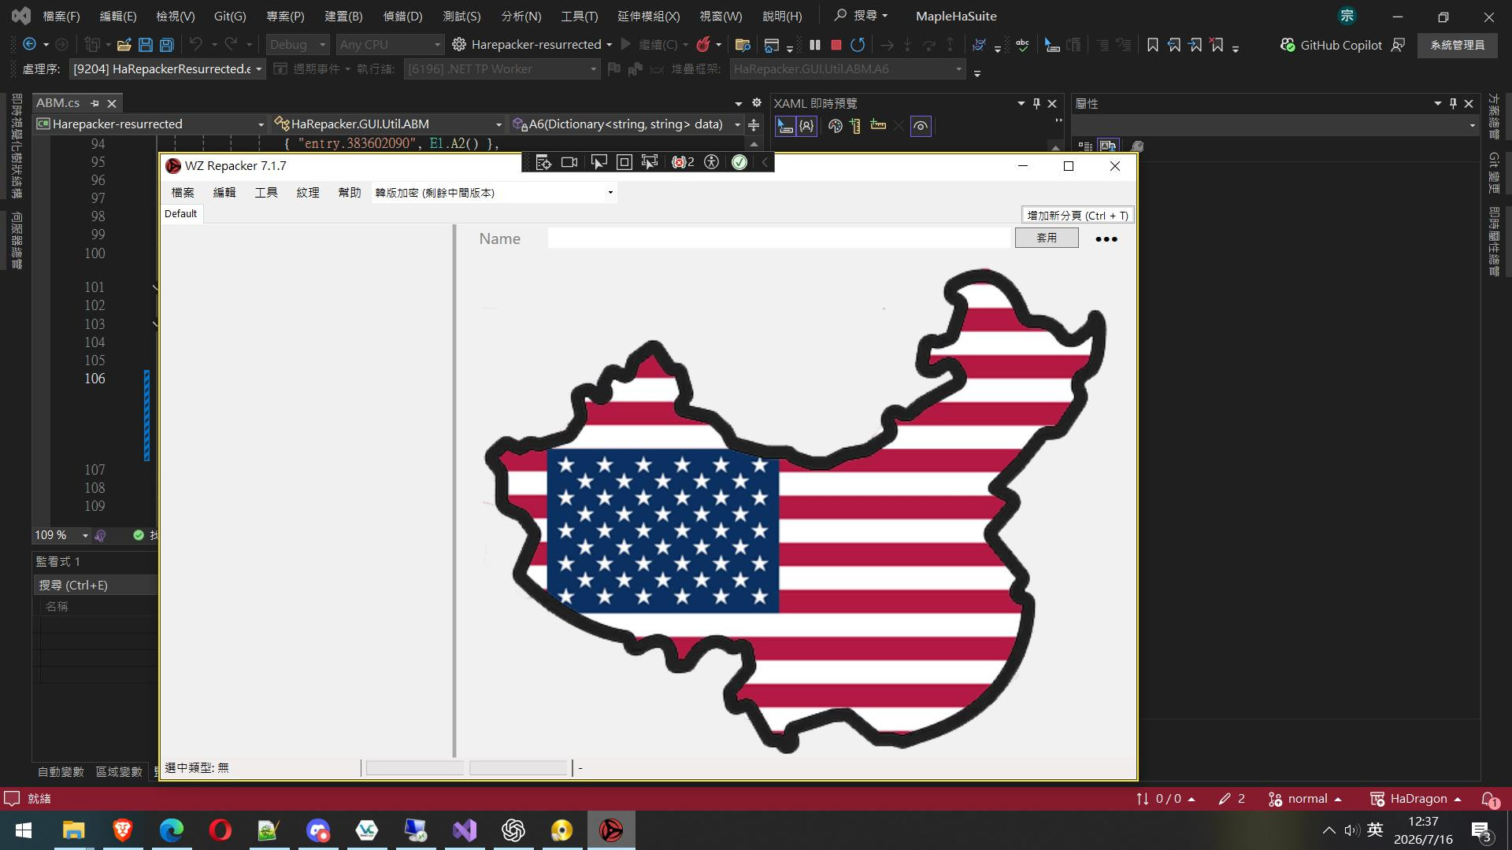The image size is (1512, 850).
Task: Open the 編輯 menu in WZ Repacker
Action: (x=224, y=193)
